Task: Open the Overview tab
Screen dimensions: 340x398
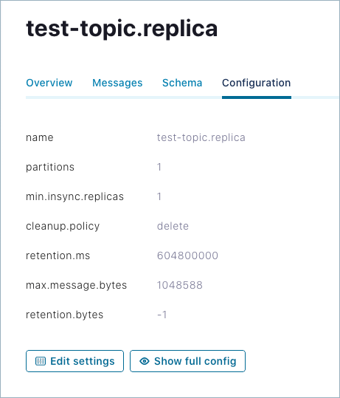Action: (49, 83)
